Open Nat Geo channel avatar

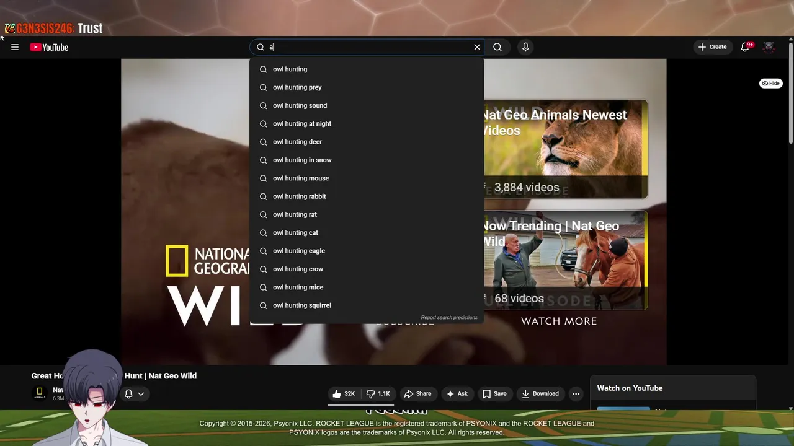40,394
